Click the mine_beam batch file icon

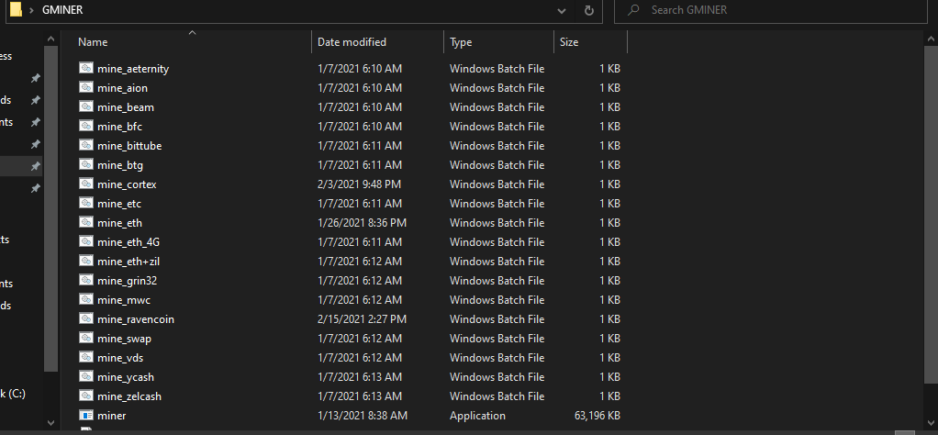point(86,107)
